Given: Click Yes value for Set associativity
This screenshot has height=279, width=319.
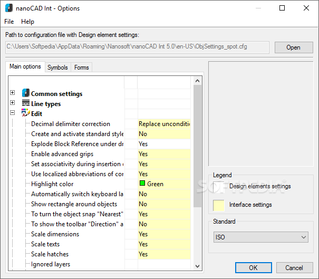Looking at the screenshot, I should pyautogui.click(x=164, y=164).
